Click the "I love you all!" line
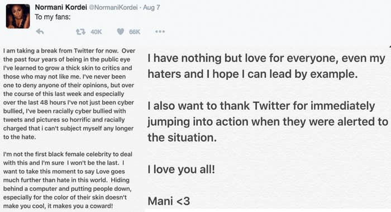The height and width of the screenshot is (212, 391). (182, 169)
